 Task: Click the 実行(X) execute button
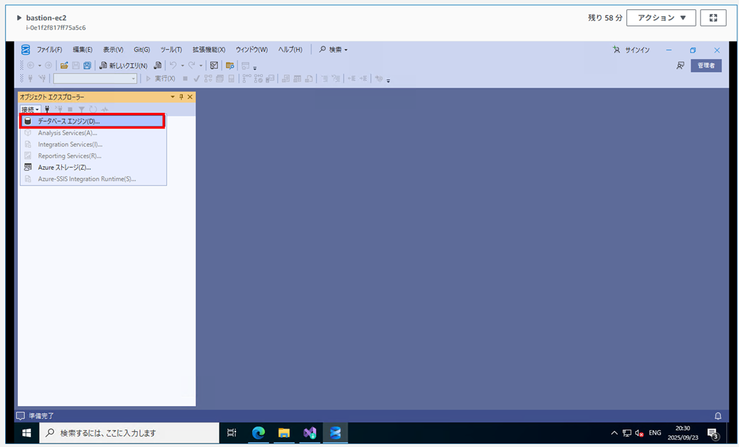point(160,79)
